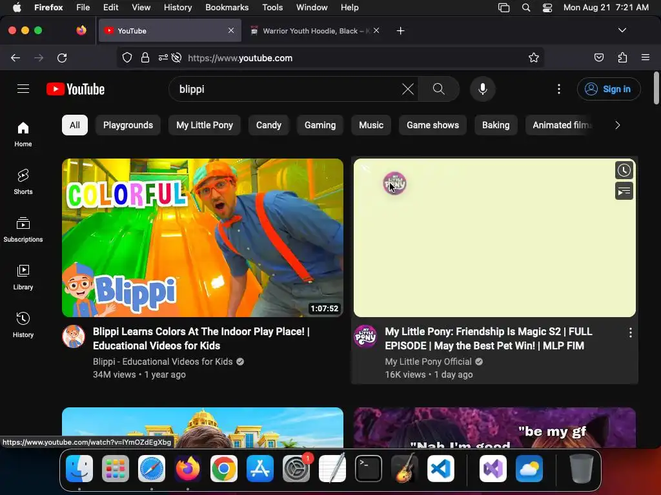
Task: Reload the current page
Action: coord(62,57)
